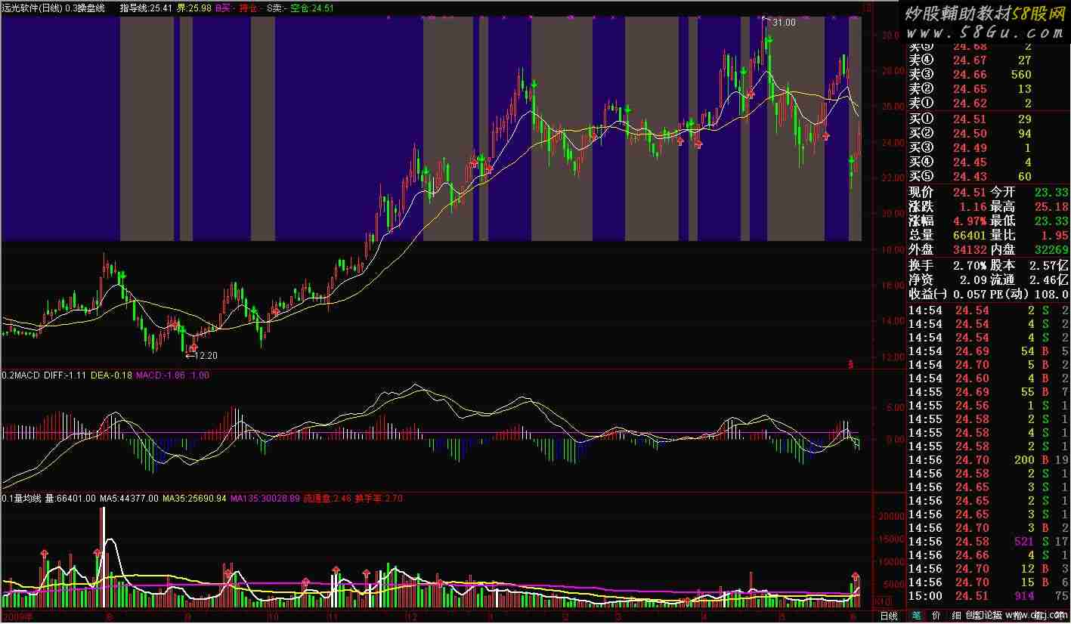Screen dimensions: 1071x624
Task: Click the 内盘 value 32269
Action: tap(1051, 250)
